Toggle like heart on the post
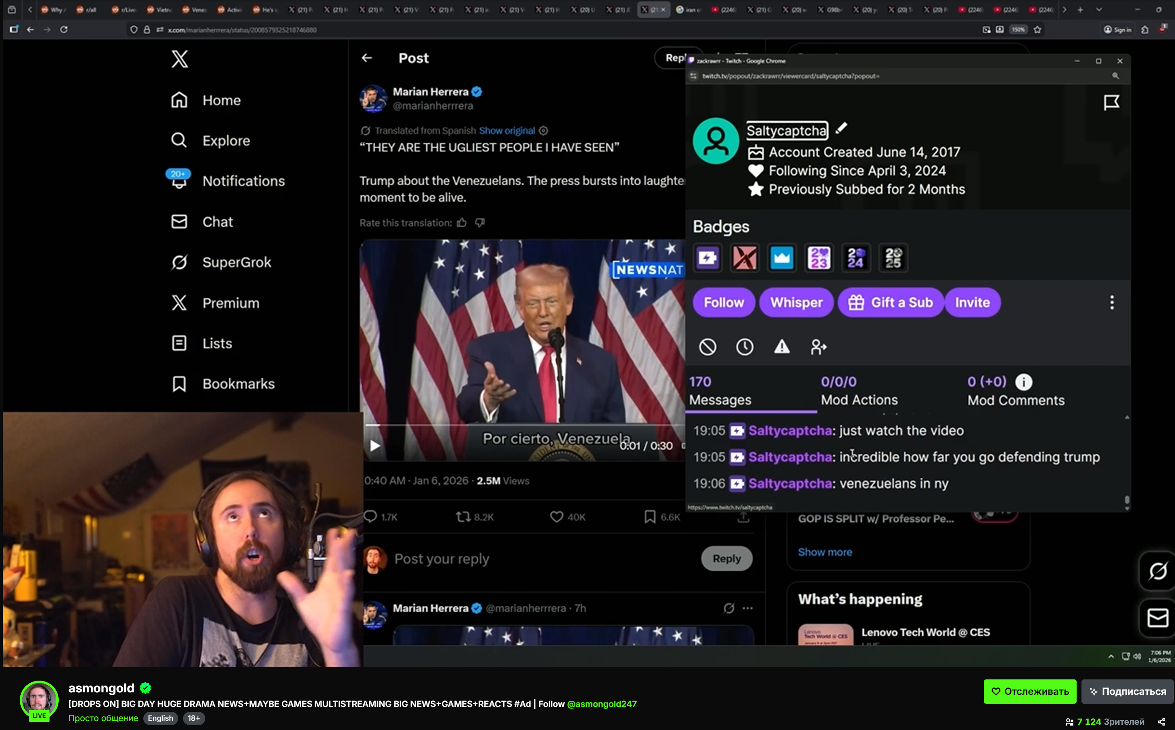Screen dimensions: 1175x730 tap(556, 517)
